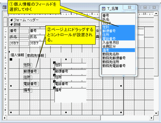Click the form selector box beside the ruler
Image resolution: width=161 pixels, height=123 pixels.
[x=5, y=14]
